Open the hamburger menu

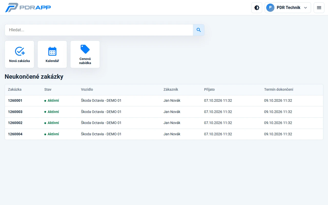coord(319,8)
